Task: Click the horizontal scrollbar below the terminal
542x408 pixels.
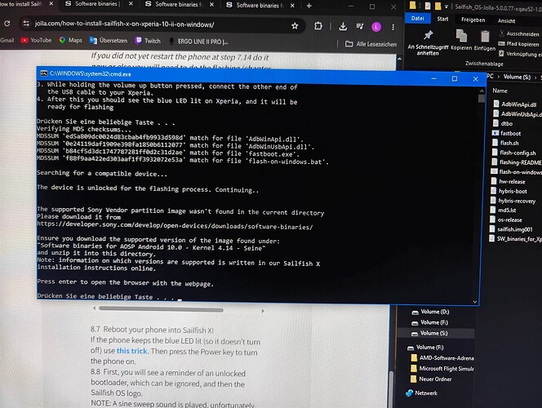Action: click(161, 309)
